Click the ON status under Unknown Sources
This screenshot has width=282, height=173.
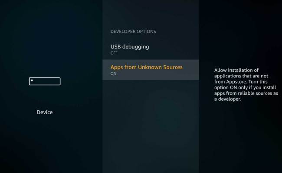113,74
